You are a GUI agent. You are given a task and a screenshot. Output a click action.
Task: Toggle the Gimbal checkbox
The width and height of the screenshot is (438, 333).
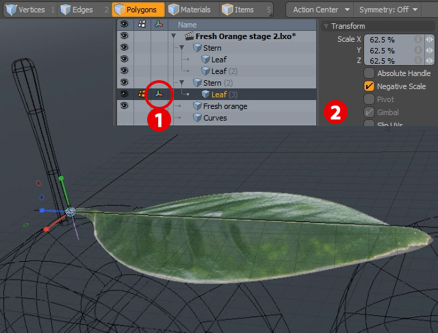coord(369,112)
